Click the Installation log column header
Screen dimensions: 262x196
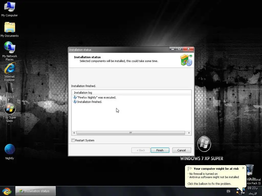[132, 92]
